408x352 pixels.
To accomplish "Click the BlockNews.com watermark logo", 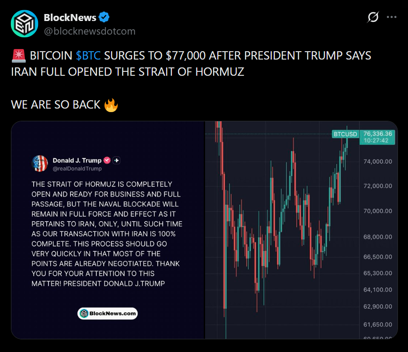I will 108,313.
